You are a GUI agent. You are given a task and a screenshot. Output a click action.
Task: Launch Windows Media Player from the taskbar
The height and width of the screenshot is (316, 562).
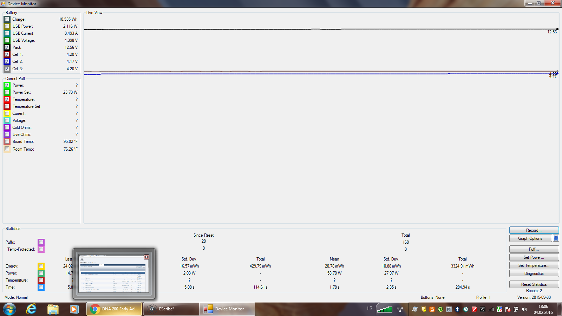[74, 309]
